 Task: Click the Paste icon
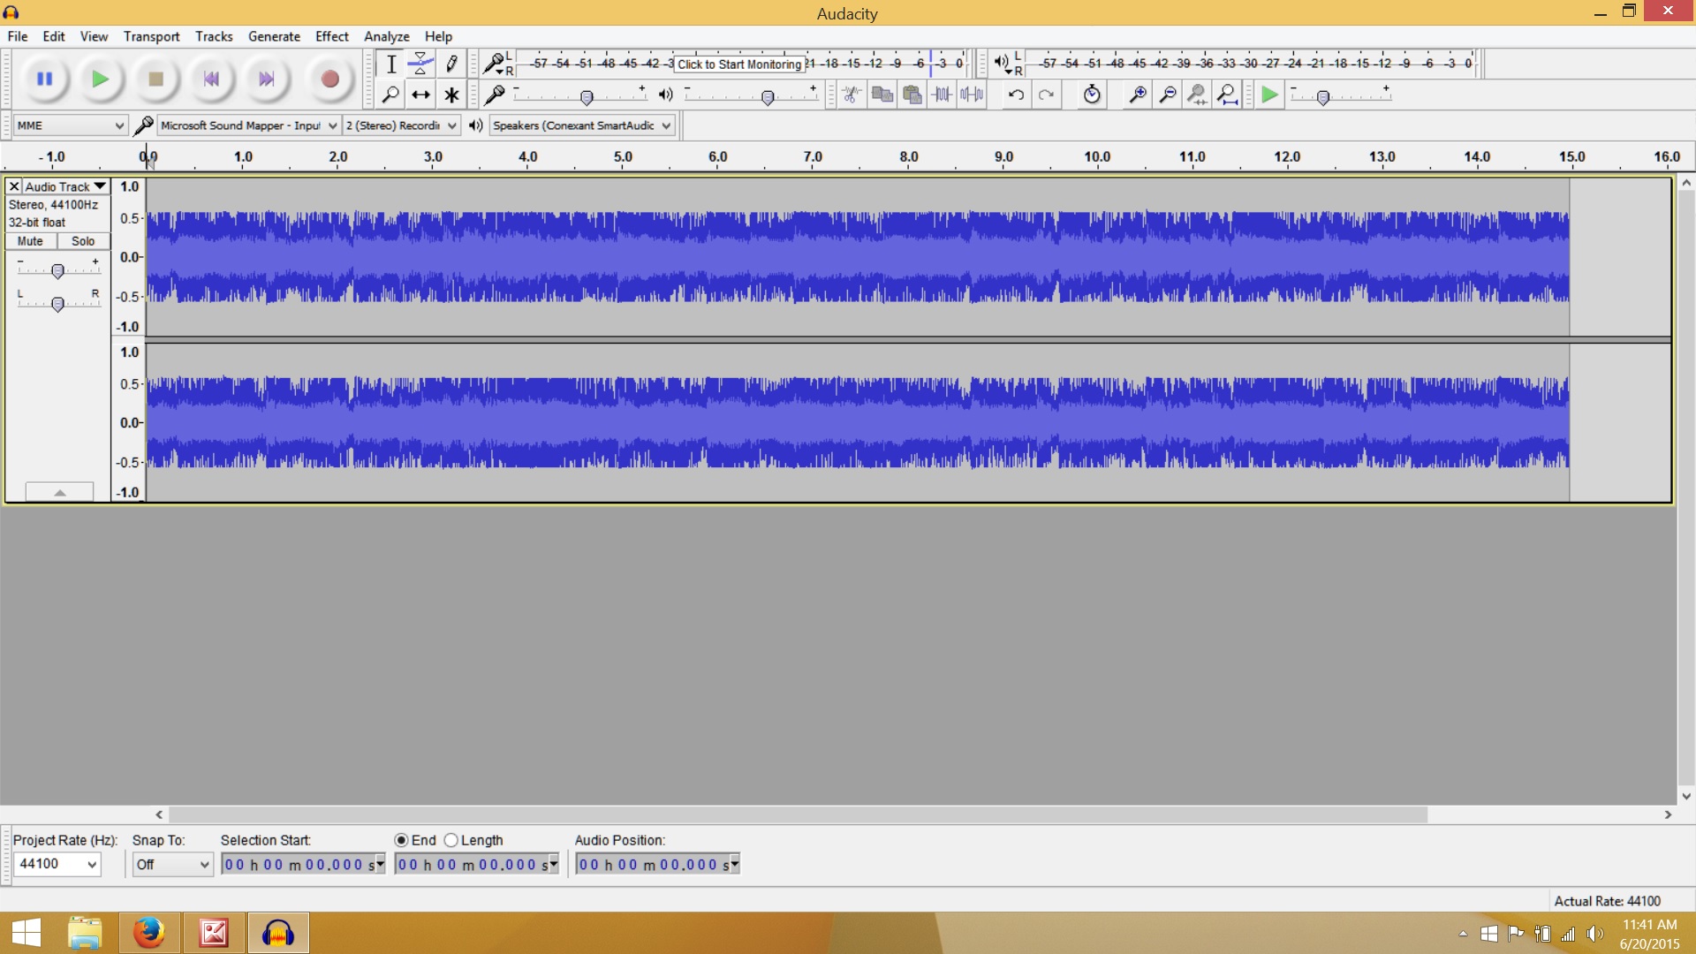(x=912, y=95)
